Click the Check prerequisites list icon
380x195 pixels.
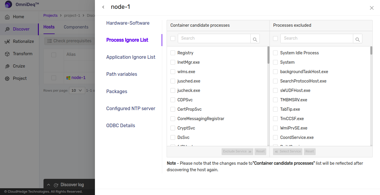(50, 41)
